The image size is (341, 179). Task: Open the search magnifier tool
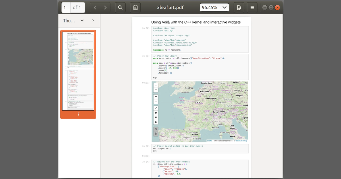[x=120, y=8]
